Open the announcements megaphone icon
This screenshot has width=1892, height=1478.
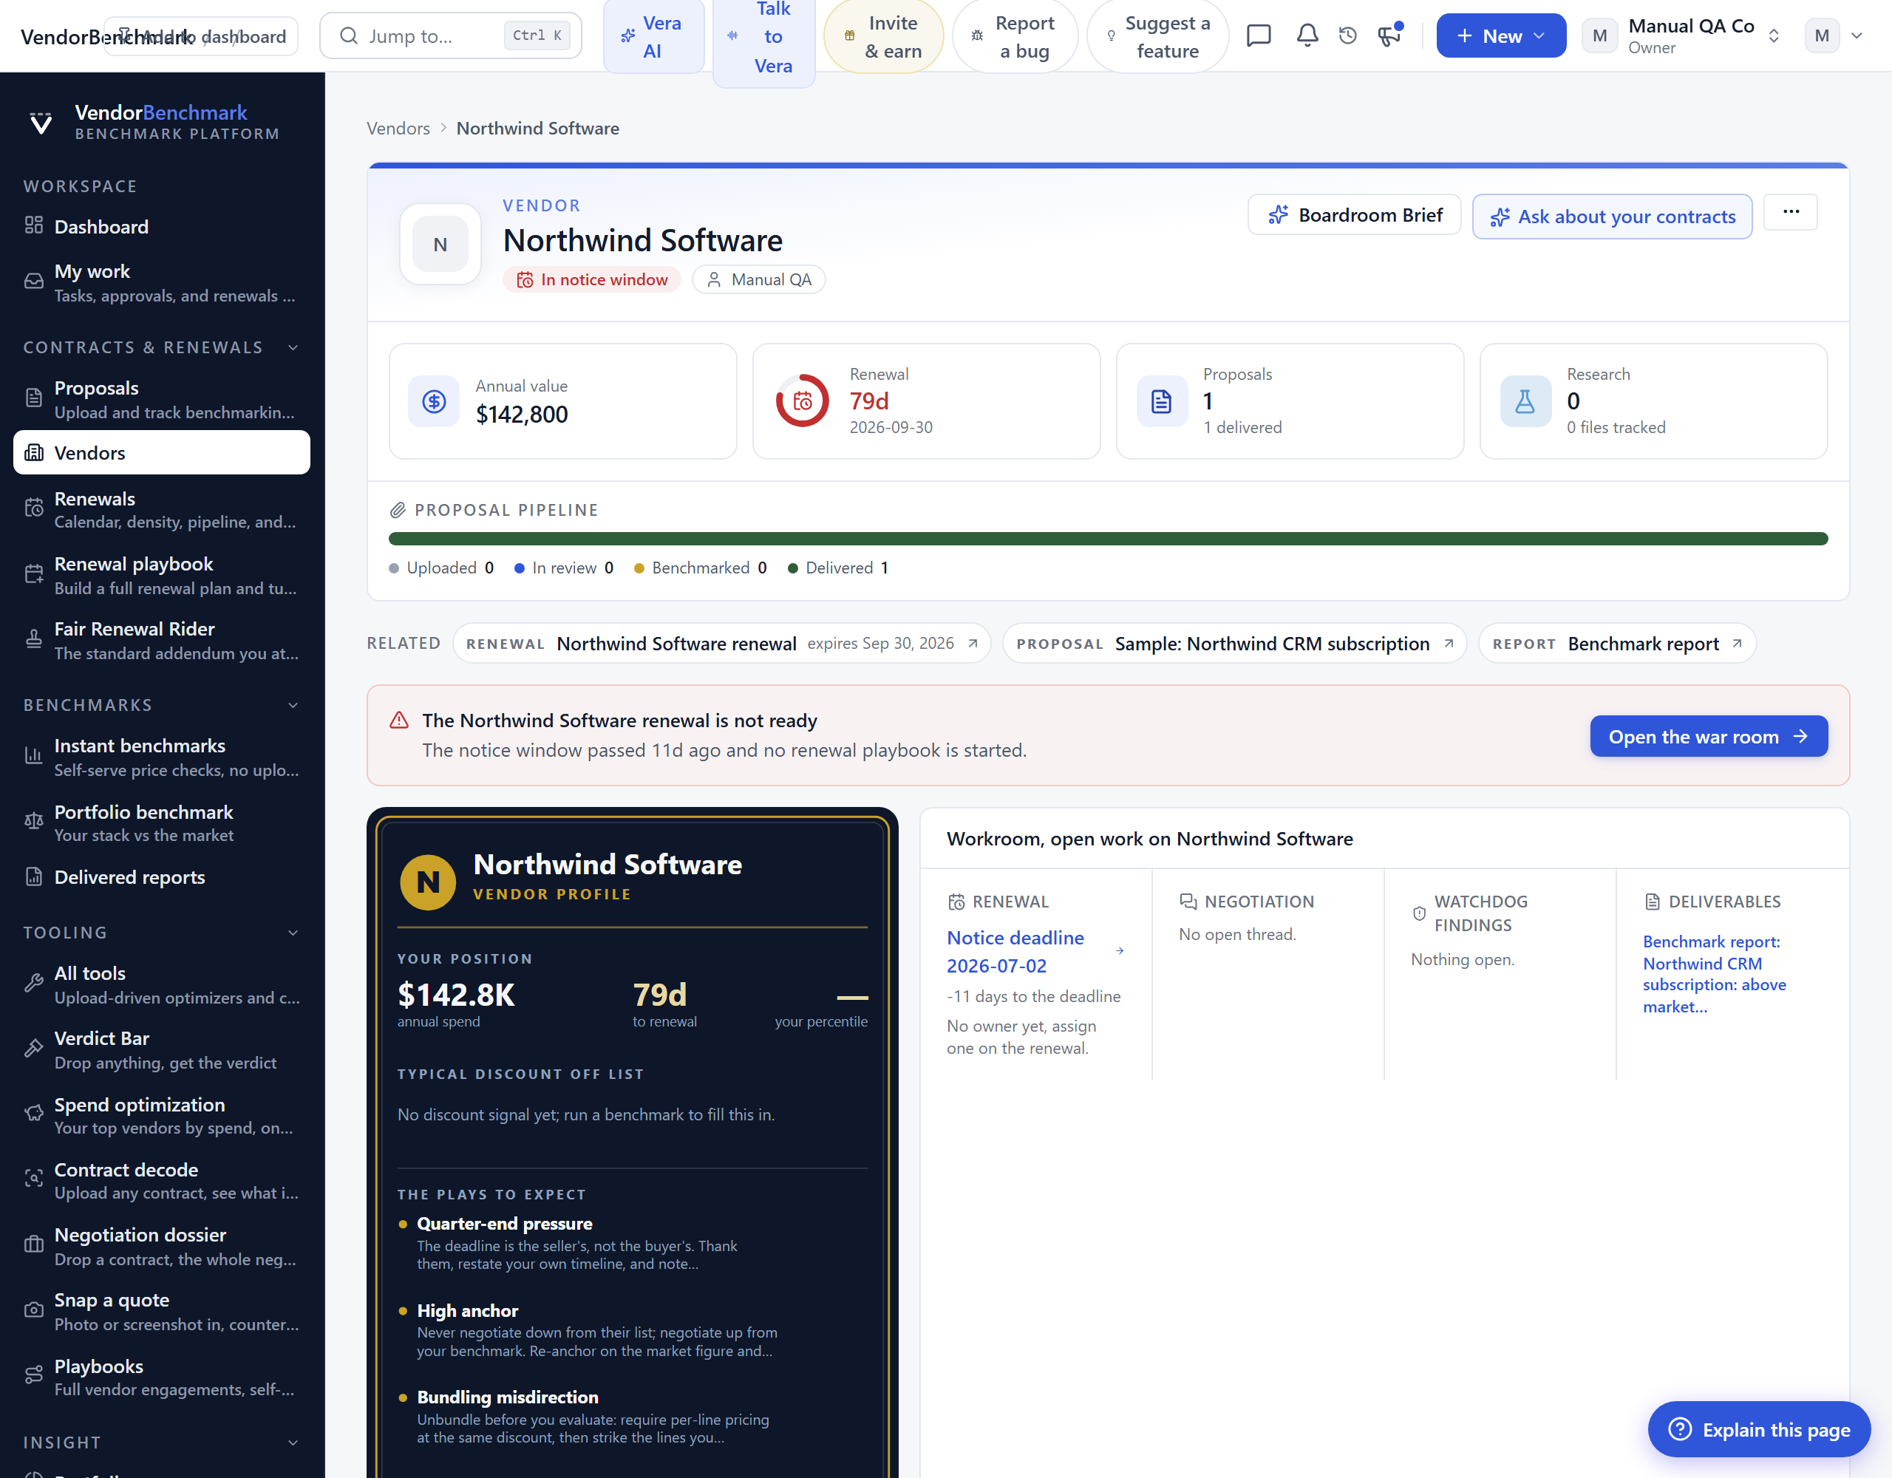[1389, 35]
